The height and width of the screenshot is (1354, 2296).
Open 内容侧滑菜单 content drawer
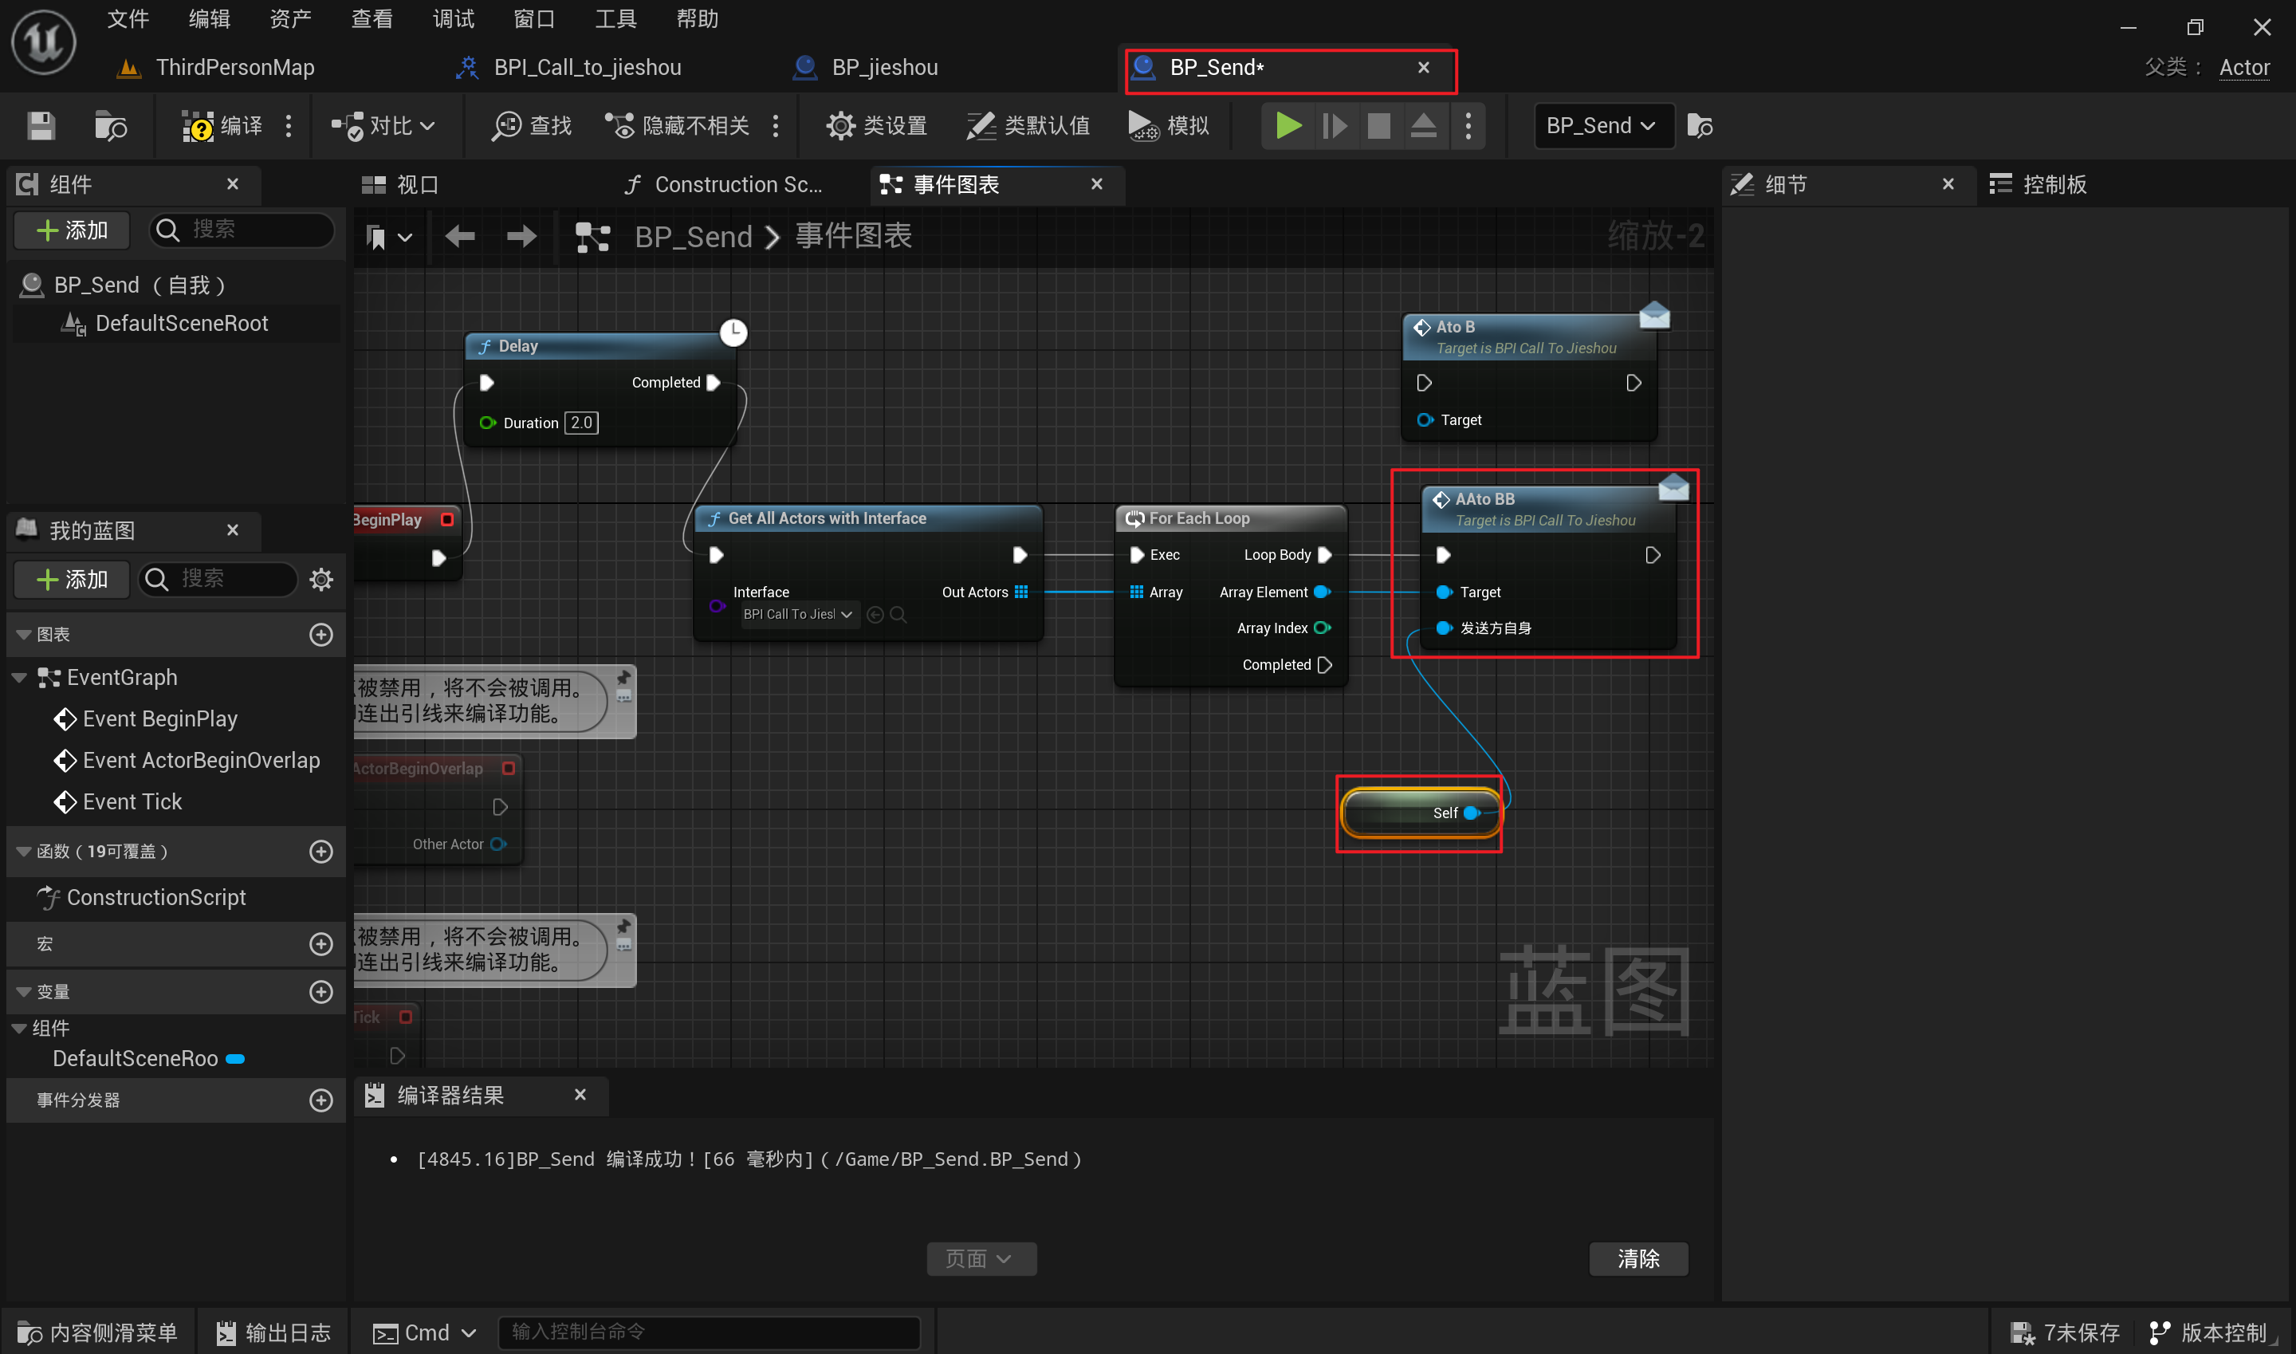point(99,1333)
